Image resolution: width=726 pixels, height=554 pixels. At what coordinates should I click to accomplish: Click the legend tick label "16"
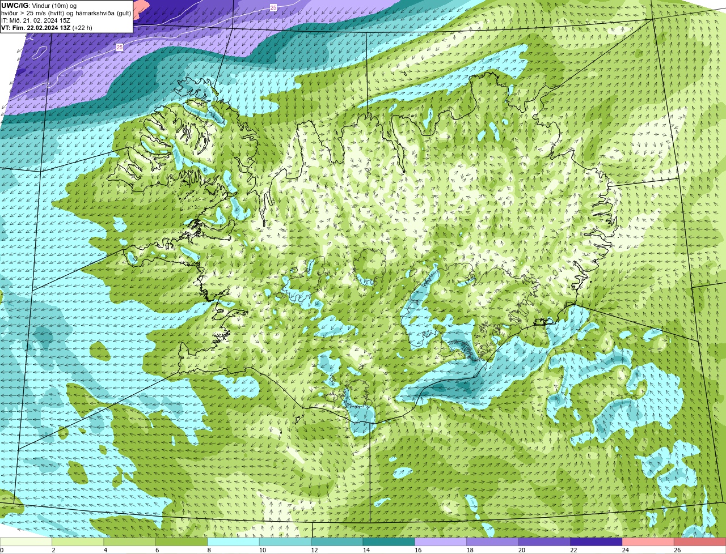pos(418,550)
